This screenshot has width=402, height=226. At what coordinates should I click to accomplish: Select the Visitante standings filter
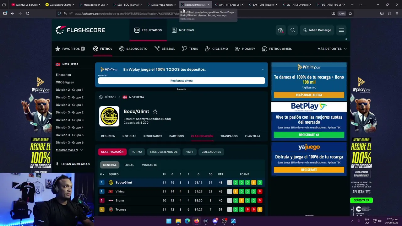coord(149,165)
